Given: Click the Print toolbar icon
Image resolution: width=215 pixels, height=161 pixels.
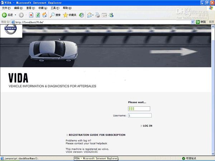Looking at the screenshot, I should click(97, 15).
